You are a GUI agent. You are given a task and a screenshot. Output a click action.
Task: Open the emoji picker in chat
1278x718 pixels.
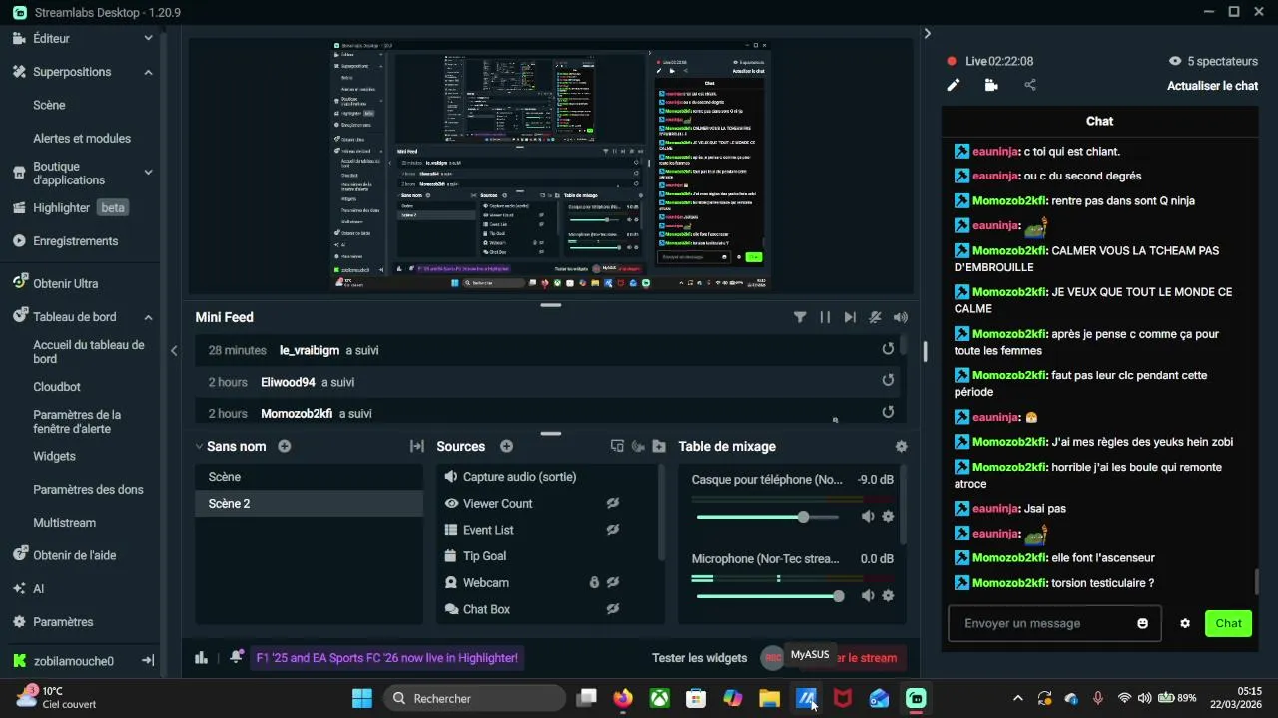pyautogui.click(x=1143, y=623)
